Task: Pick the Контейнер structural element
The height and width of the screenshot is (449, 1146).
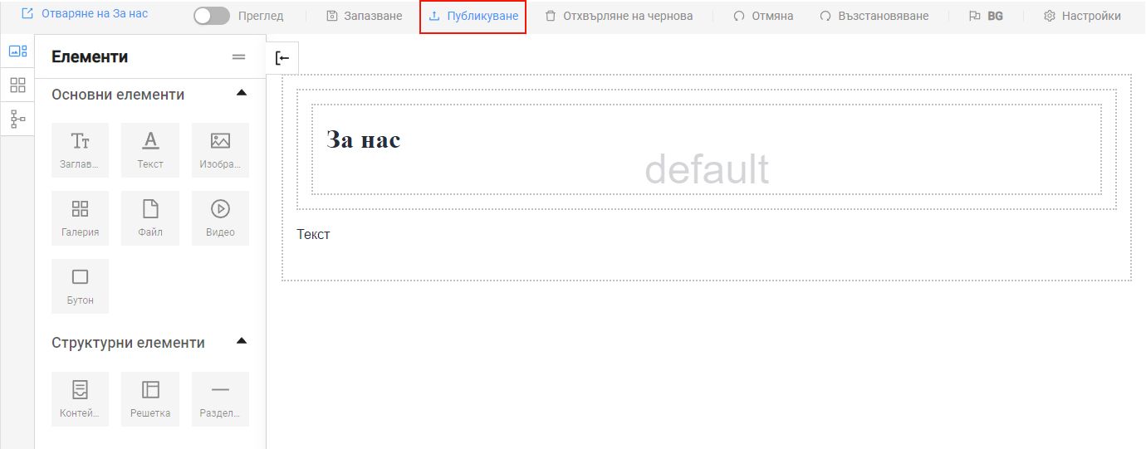Action: click(x=80, y=399)
